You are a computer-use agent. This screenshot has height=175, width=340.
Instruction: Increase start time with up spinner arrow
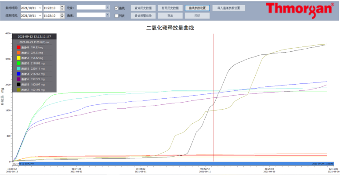coord(62,7)
